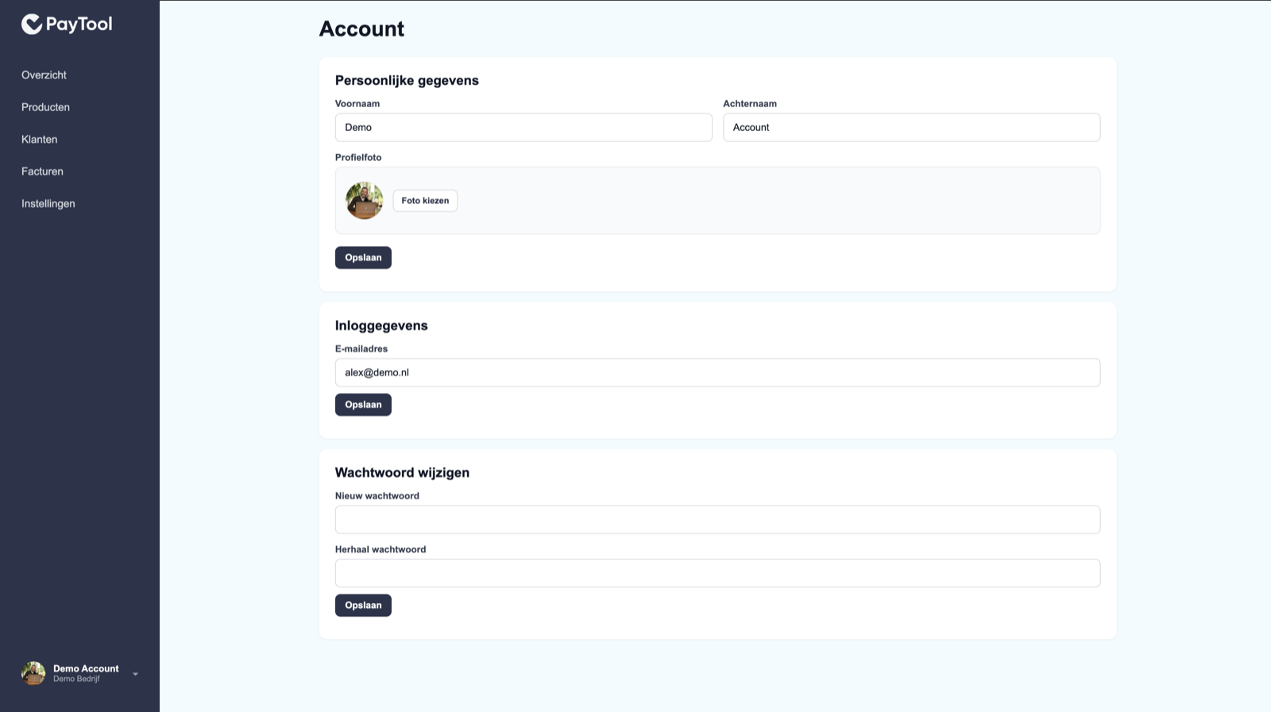
Task: Open Klanten in the sidebar
Action: pos(39,139)
